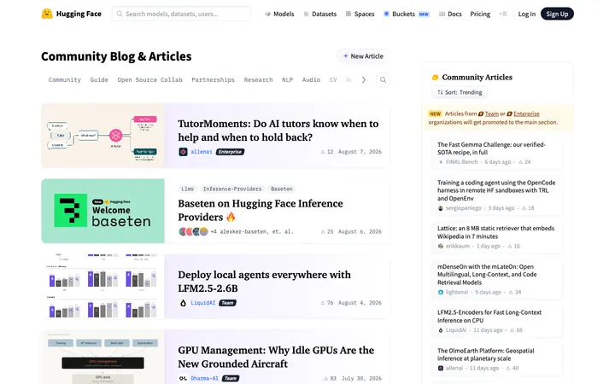Click the Log In link
615x384 pixels.
click(526, 14)
